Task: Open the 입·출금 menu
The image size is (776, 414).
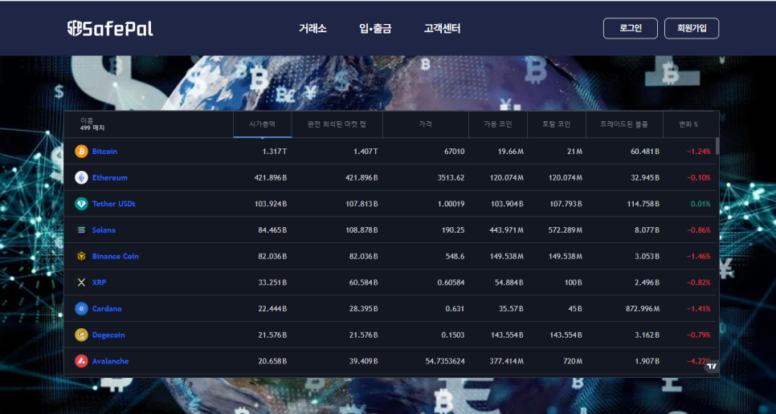Action: coord(375,28)
